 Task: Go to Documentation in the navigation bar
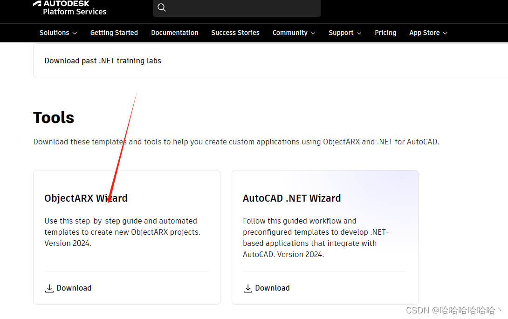(175, 33)
